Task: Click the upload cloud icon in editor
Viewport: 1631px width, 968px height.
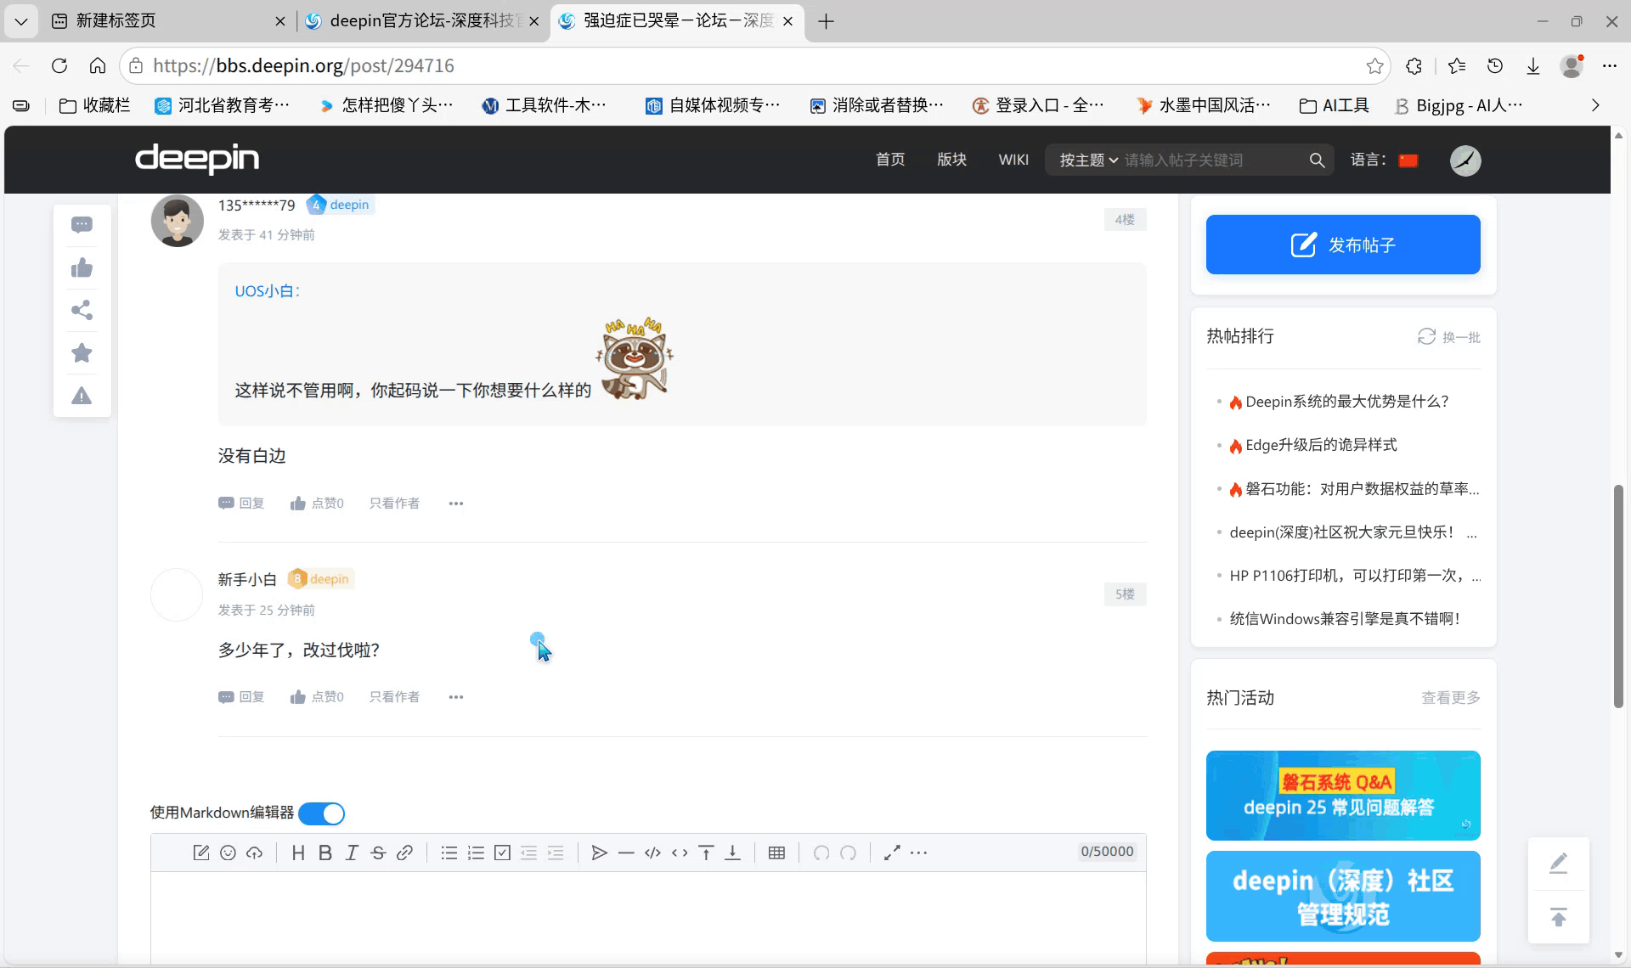Action: (254, 853)
